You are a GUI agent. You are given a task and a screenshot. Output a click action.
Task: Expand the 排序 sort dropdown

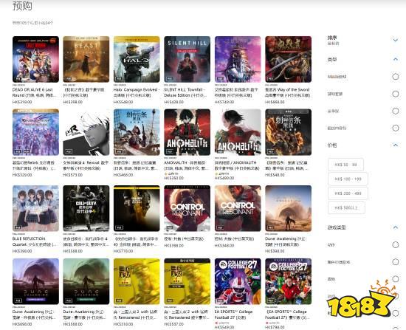pos(395,40)
